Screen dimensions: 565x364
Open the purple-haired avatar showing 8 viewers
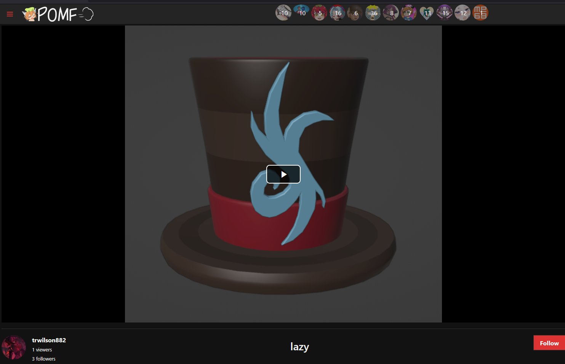(391, 13)
